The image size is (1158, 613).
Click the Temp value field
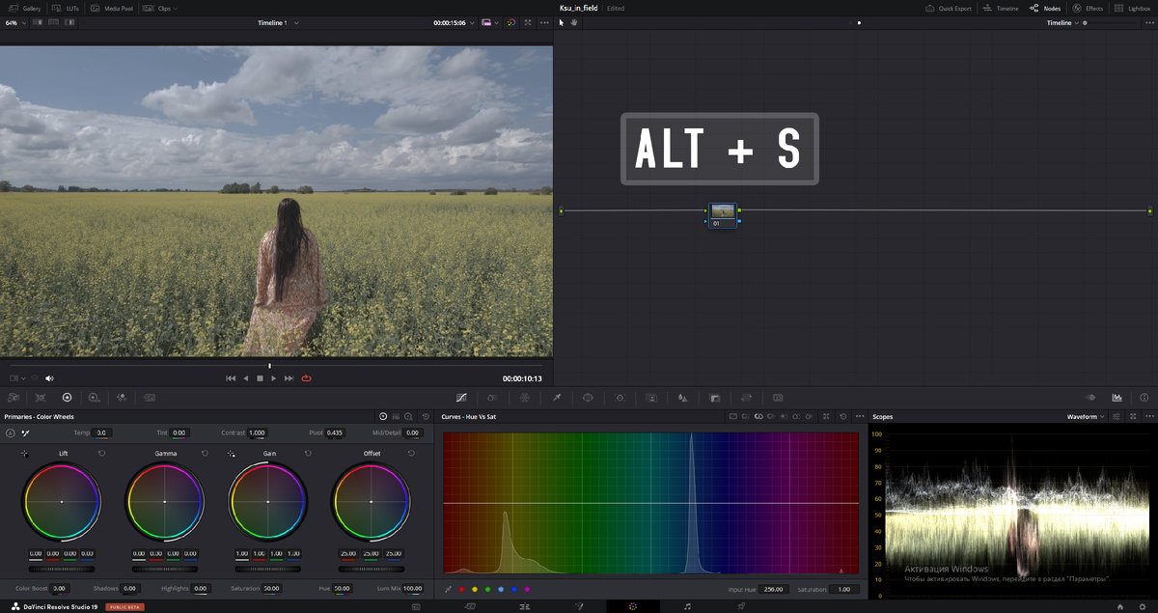[x=101, y=432]
